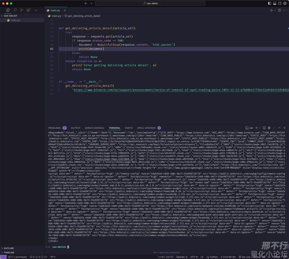Switch to the PORTS panel tab
Screen dimensions: 289x259
tap(129, 128)
